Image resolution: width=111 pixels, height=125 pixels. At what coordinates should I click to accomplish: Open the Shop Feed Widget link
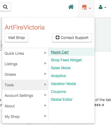(66, 60)
